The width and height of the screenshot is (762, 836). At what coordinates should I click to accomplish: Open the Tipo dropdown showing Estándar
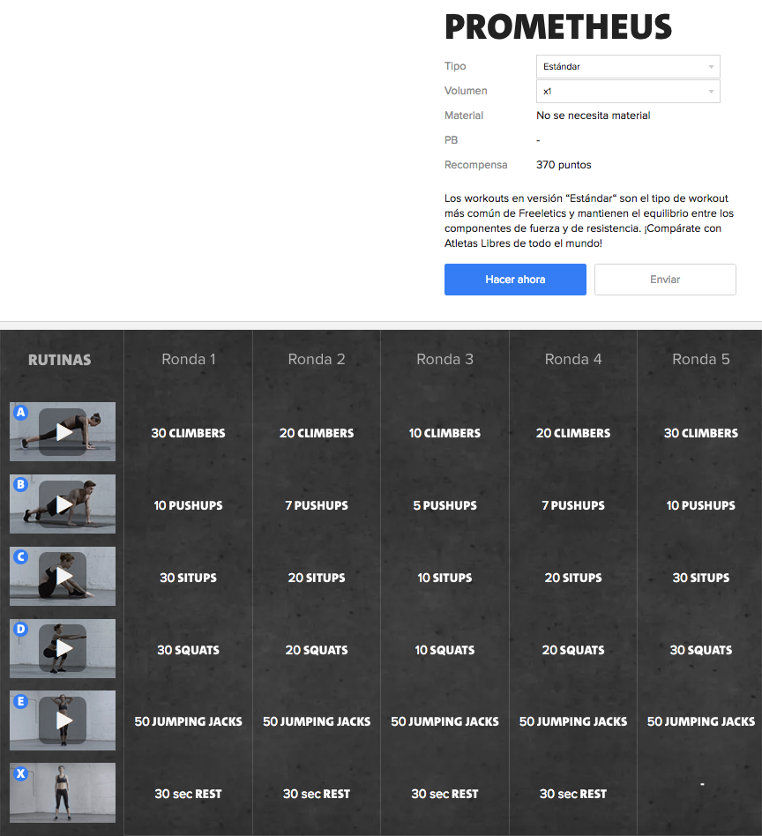(627, 66)
